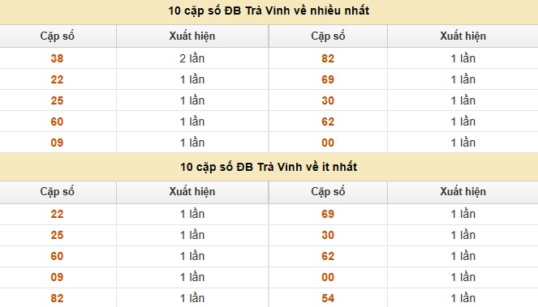This screenshot has height=307, width=538.
Task: Open pair 30 in the "về ít nhất" table
Action: [x=328, y=235]
